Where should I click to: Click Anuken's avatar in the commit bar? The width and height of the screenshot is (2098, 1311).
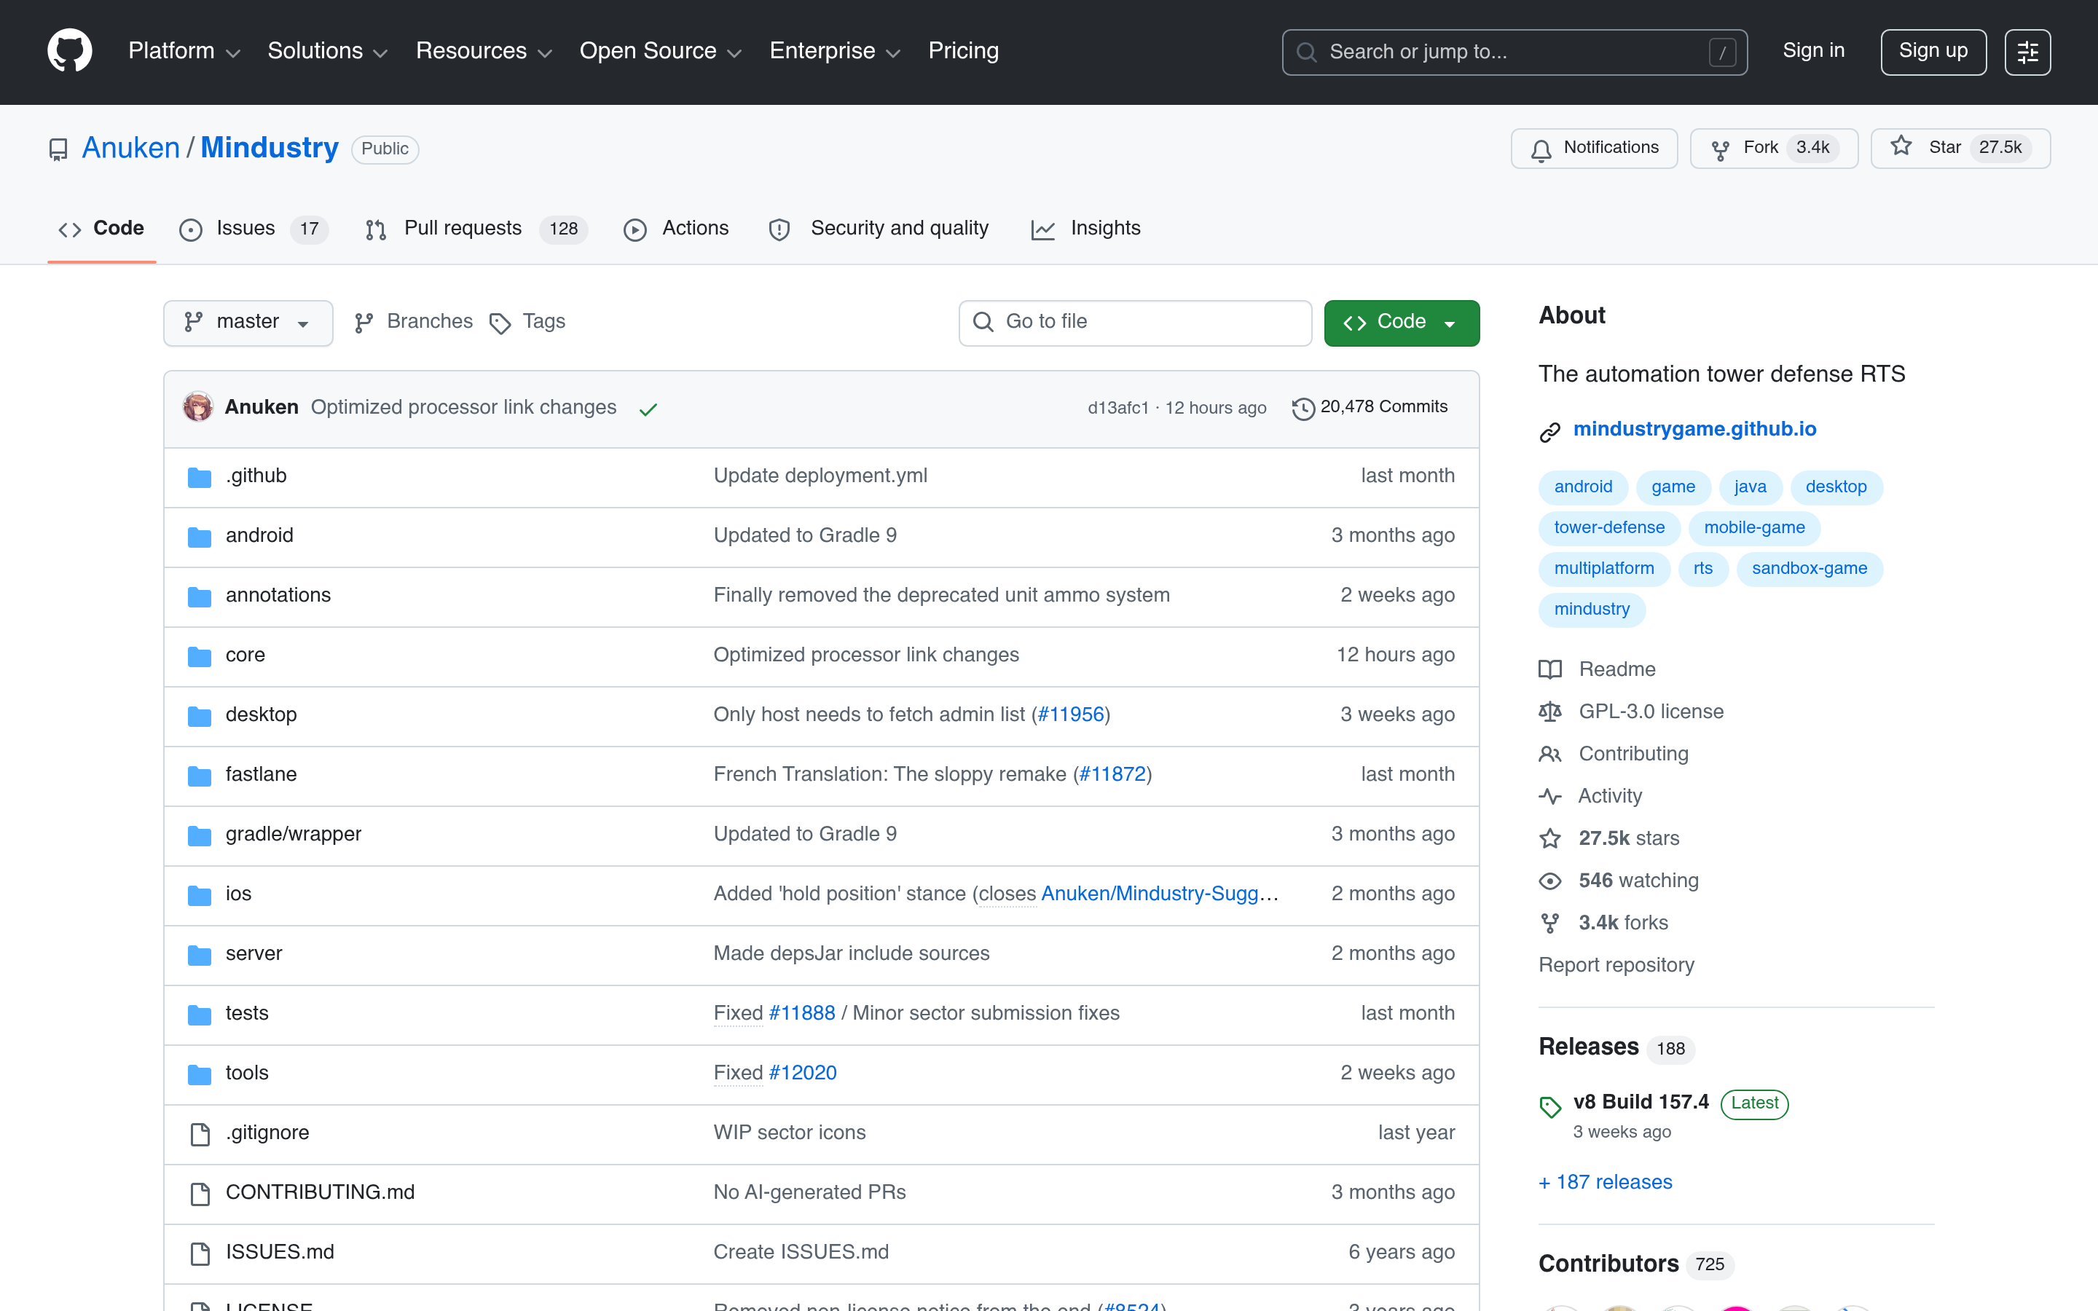point(197,406)
